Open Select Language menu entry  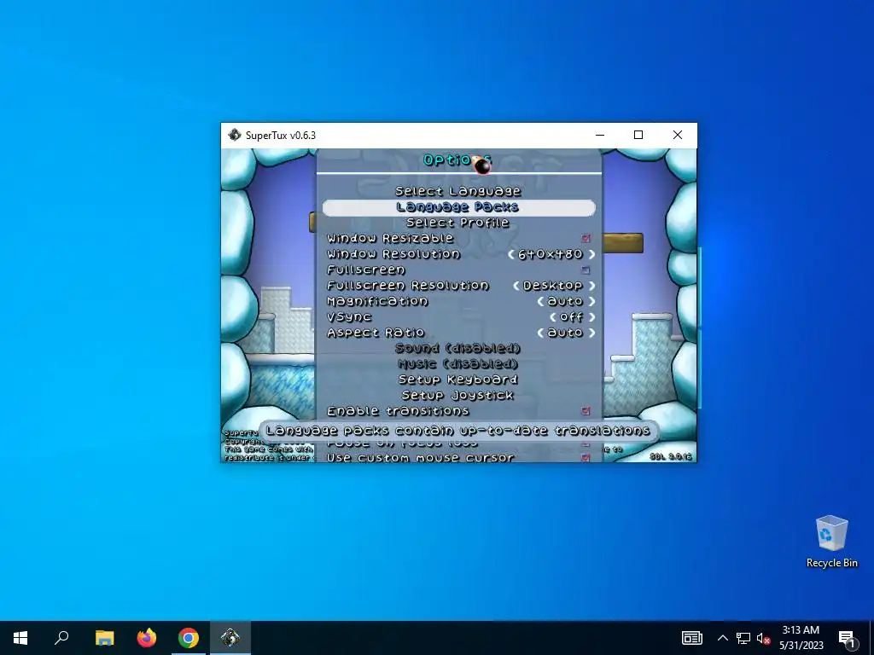[x=458, y=191]
